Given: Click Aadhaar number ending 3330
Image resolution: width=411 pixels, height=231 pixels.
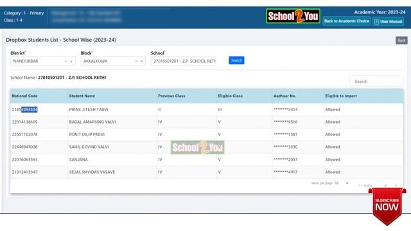Looking at the screenshot, I should click(x=285, y=147).
